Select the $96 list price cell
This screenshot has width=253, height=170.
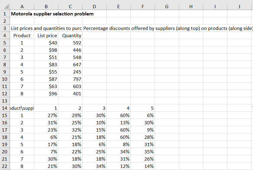(46, 93)
